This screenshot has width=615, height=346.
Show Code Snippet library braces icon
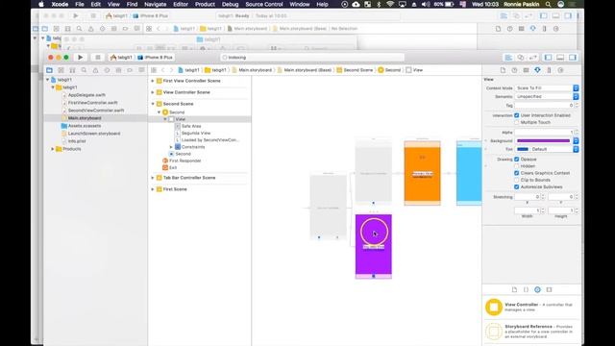526,289
